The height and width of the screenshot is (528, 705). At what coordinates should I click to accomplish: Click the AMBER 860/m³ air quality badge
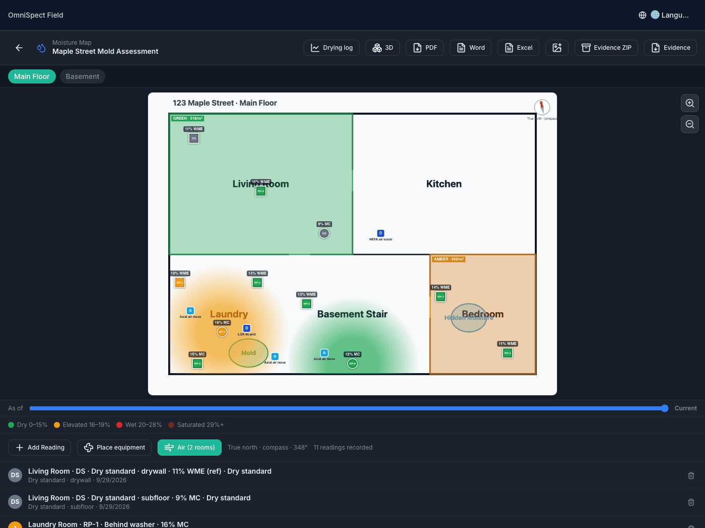[x=449, y=259]
